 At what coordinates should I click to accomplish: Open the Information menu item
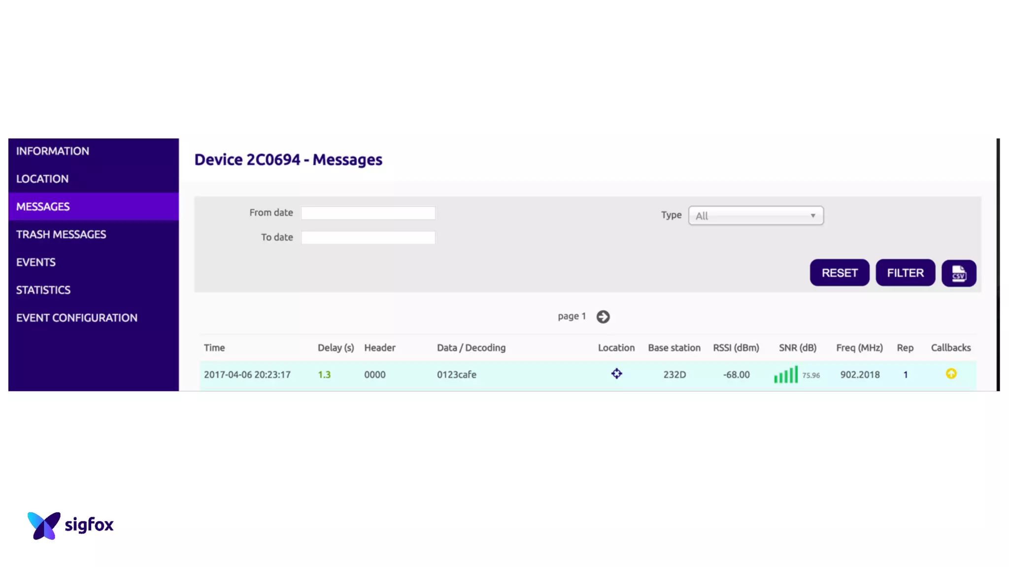(x=53, y=151)
